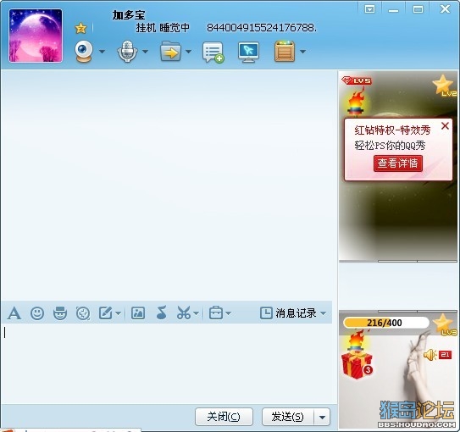Expand the voice call options arrow
This screenshot has height=432, width=460.
pos(145,52)
